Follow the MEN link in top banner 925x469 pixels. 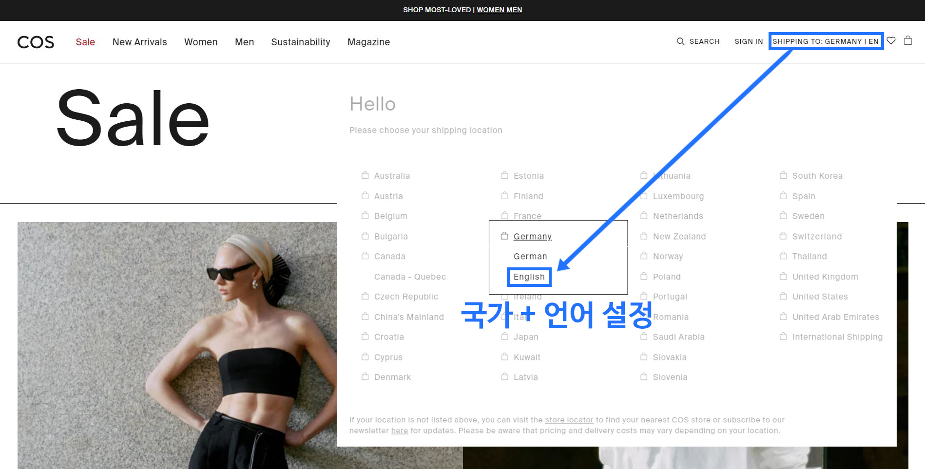point(514,10)
